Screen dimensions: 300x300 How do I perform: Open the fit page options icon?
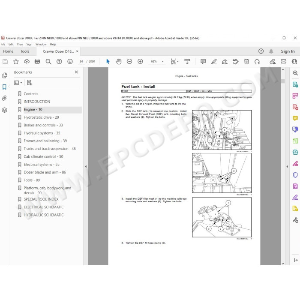coord(174,61)
